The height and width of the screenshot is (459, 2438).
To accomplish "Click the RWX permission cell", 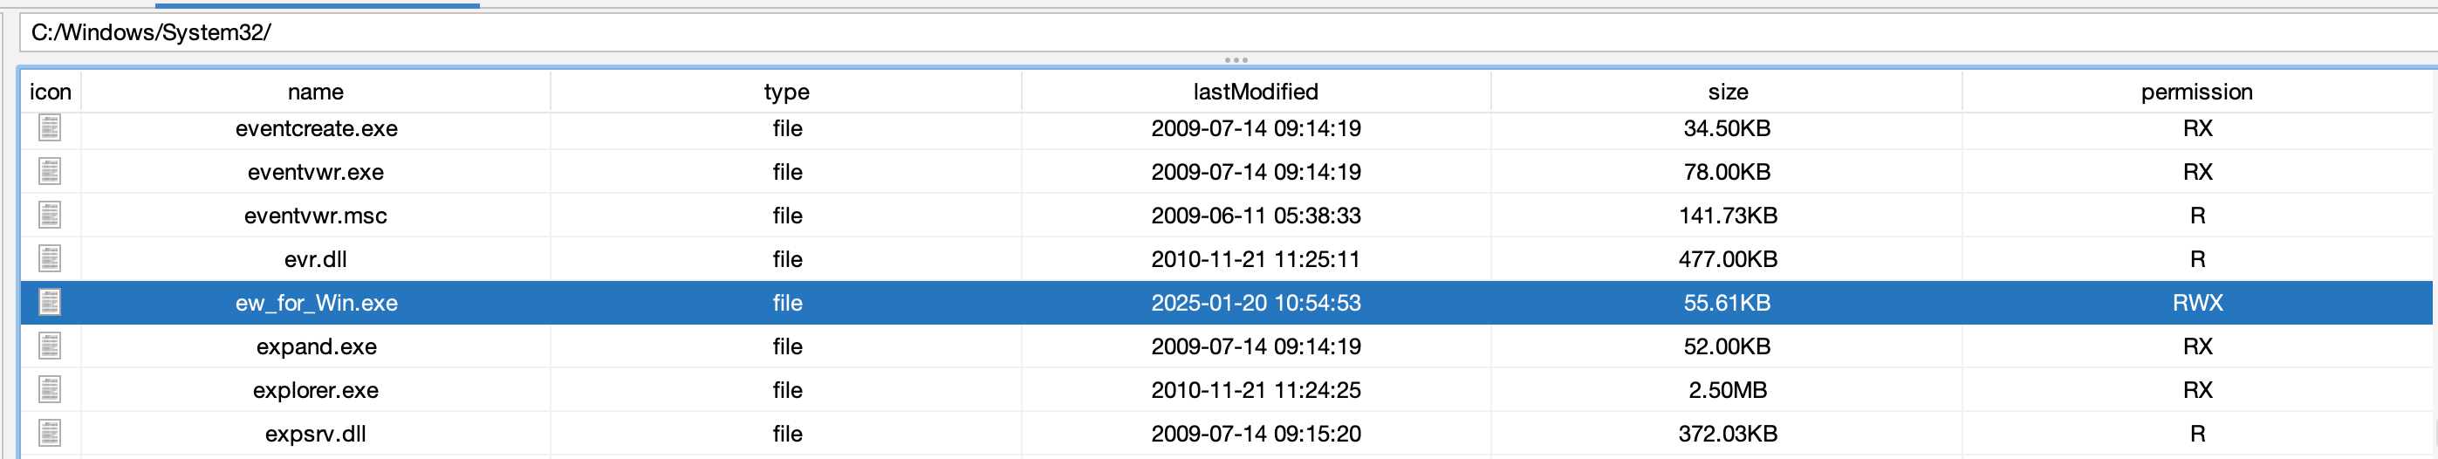I will coord(2196,303).
